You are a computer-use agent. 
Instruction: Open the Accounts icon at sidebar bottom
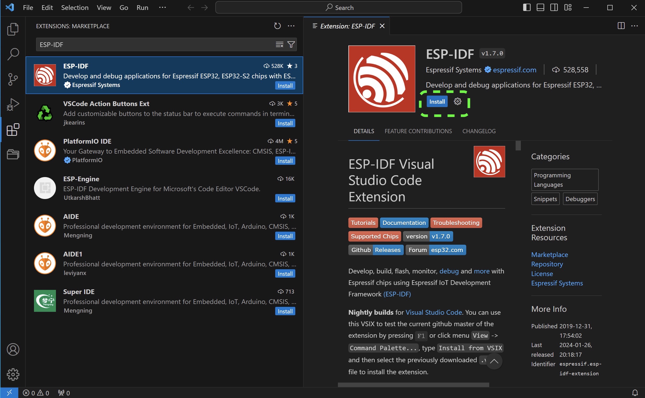[13, 350]
